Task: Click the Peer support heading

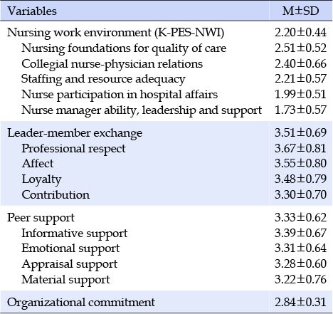Action: click(41, 218)
